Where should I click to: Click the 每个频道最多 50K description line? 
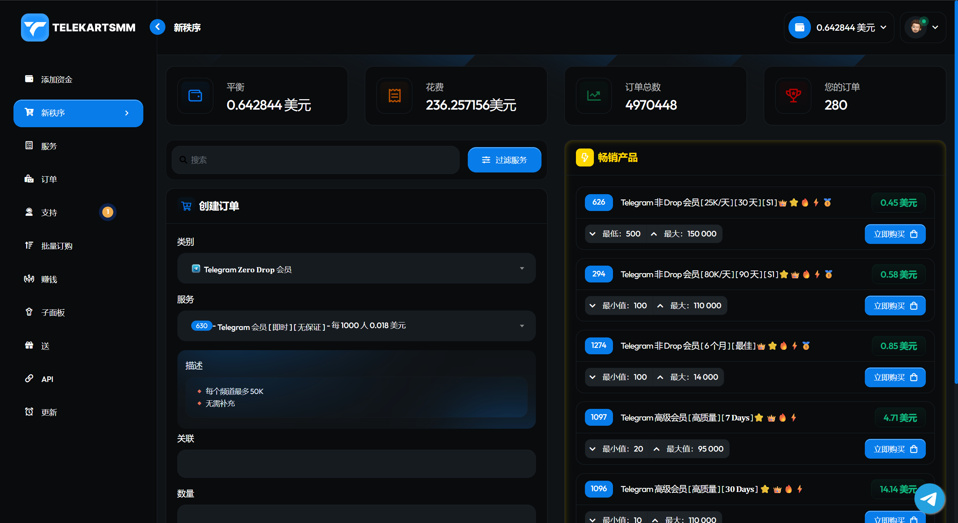(234, 391)
